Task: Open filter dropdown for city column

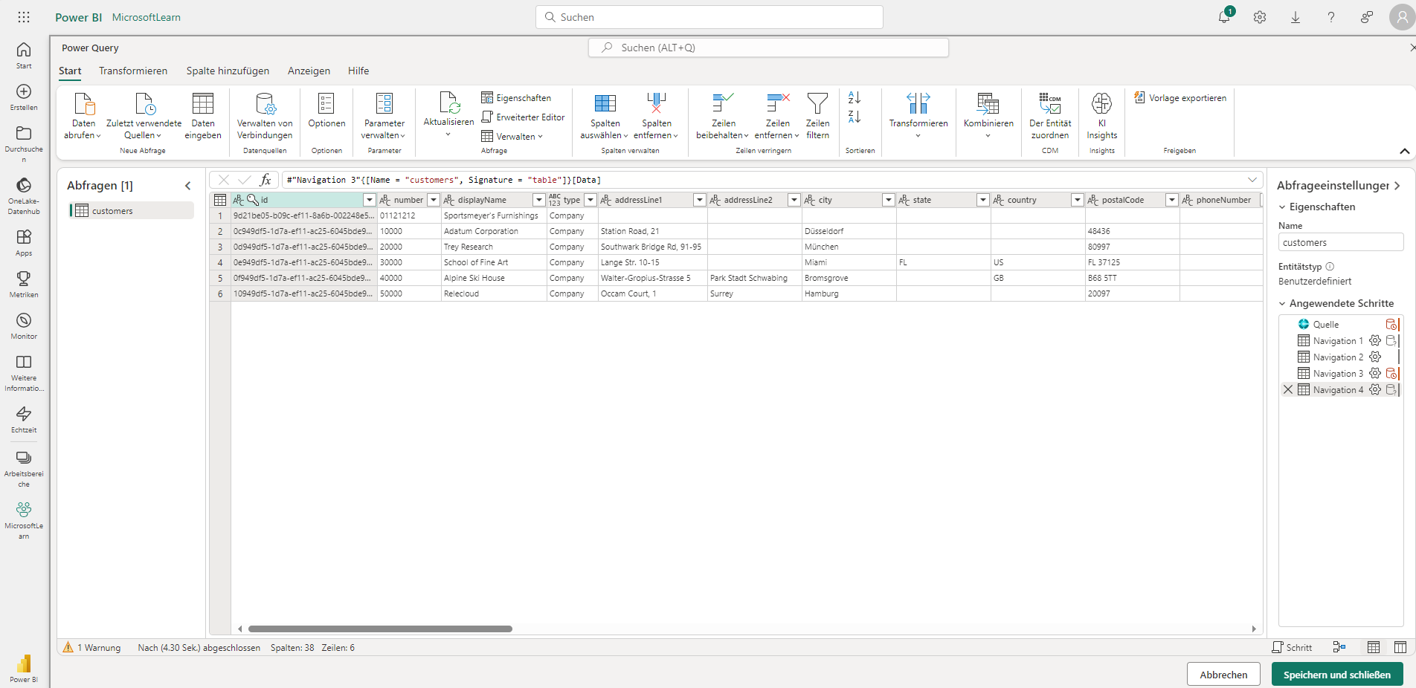Action: coord(888,200)
